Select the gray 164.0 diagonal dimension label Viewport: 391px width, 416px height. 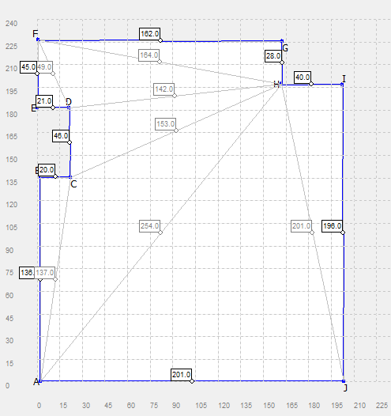click(149, 55)
